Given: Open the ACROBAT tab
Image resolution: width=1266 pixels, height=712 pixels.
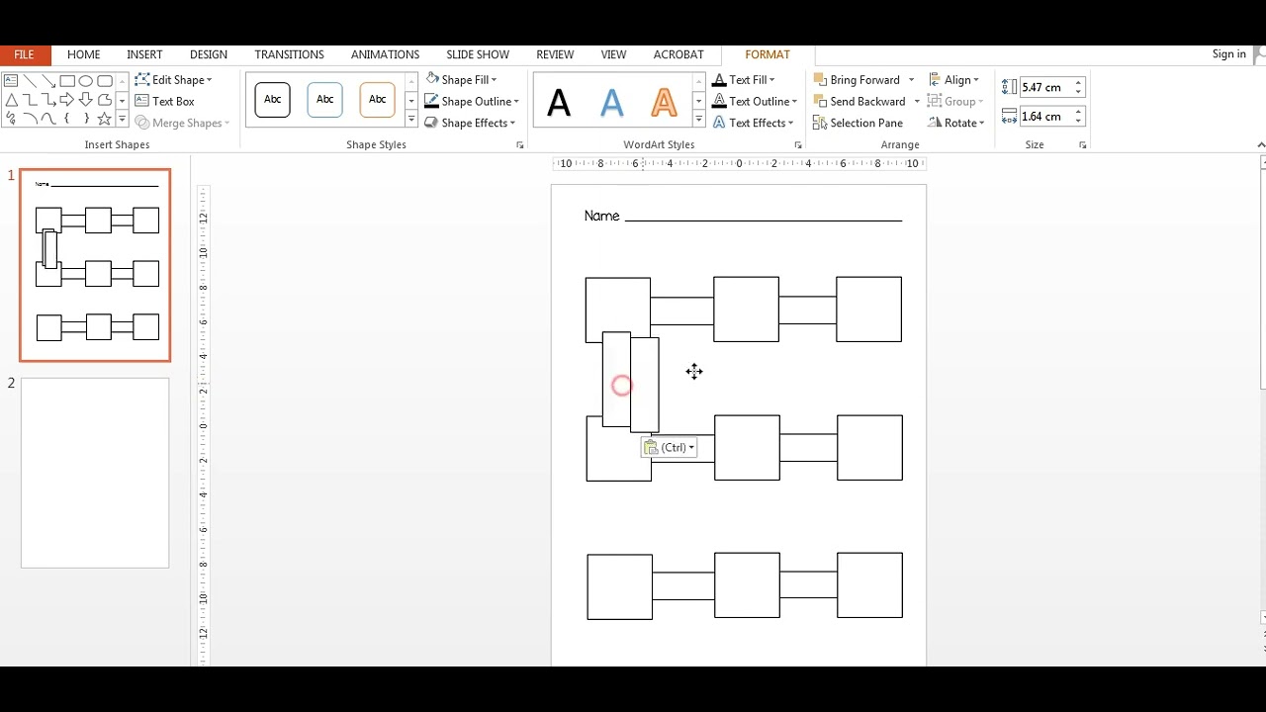Looking at the screenshot, I should pos(678,54).
